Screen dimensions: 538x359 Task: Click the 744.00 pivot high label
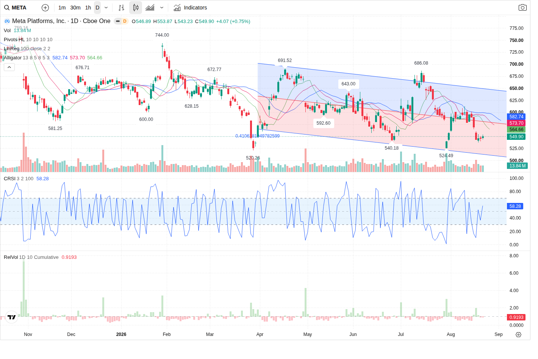162,35
